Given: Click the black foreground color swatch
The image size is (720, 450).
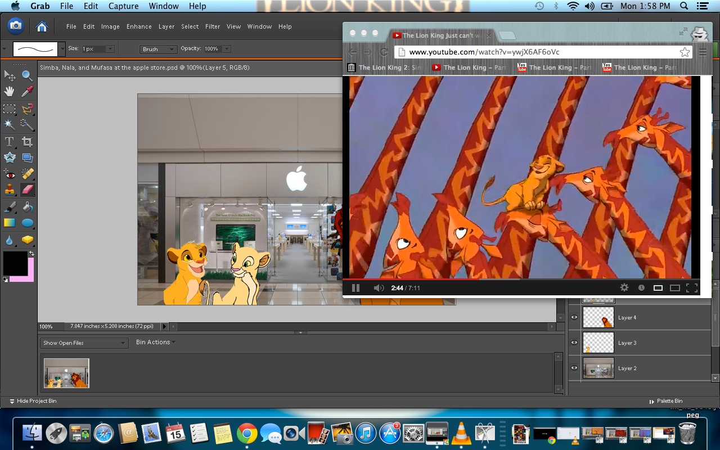Looking at the screenshot, I should pos(15,263).
